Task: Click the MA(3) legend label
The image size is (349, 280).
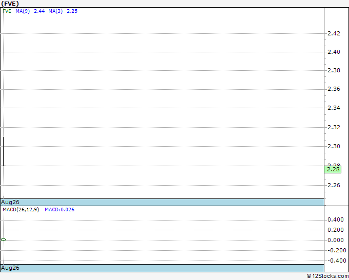Action: [55, 11]
